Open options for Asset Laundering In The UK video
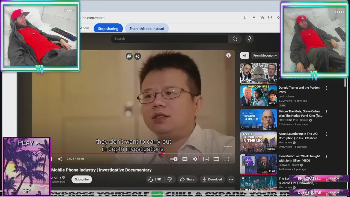Image resolution: width=350 pixels, height=197 pixels. tap(326, 134)
